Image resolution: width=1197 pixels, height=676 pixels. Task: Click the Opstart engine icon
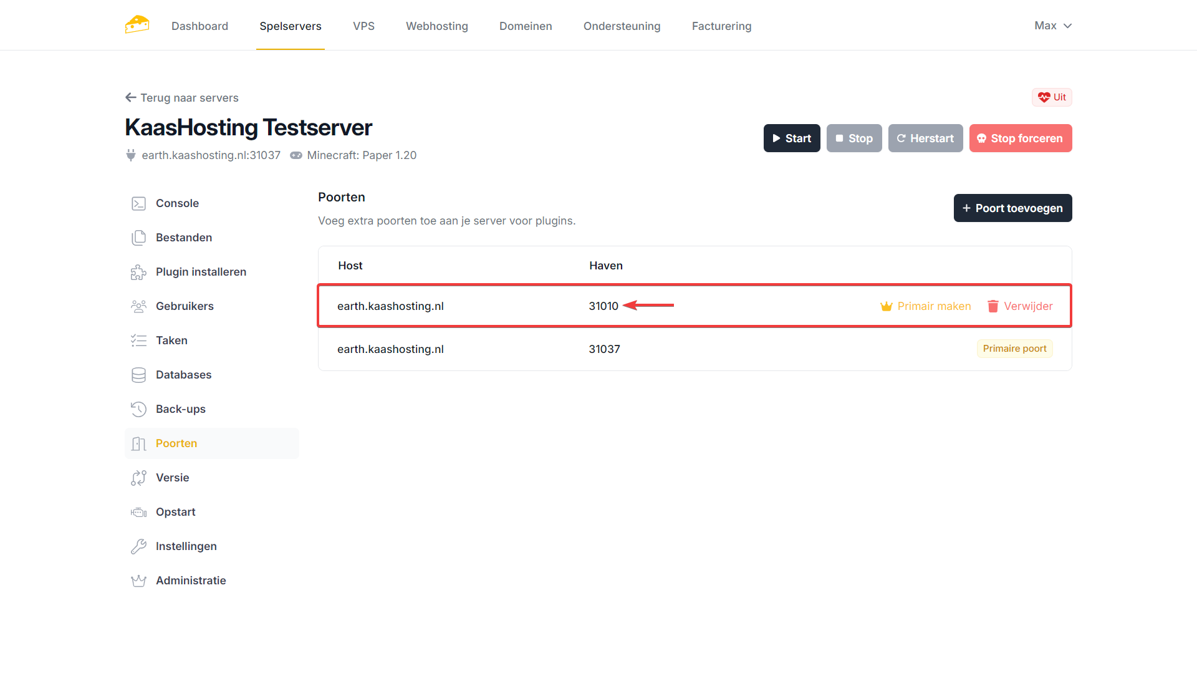[138, 512]
